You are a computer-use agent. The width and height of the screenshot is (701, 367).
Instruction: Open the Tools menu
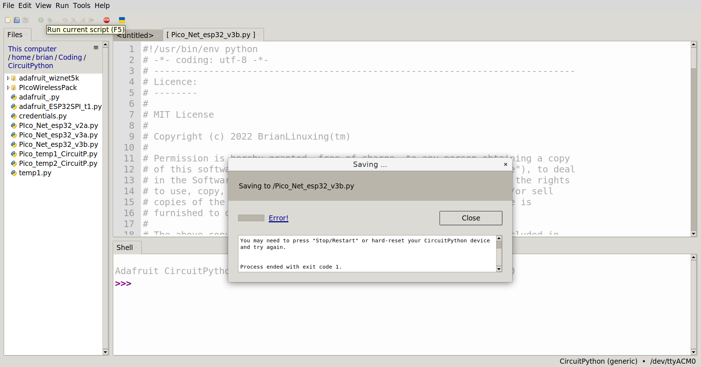click(x=81, y=5)
